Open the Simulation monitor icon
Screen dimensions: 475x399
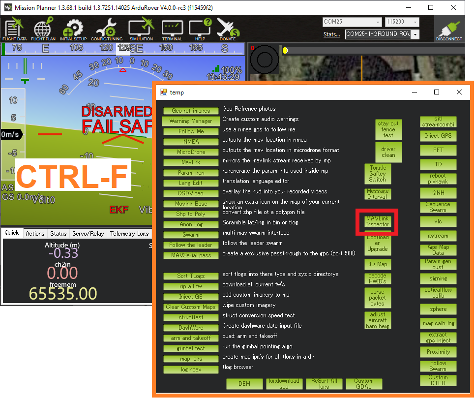pyautogui.click(x=141, y=30)
